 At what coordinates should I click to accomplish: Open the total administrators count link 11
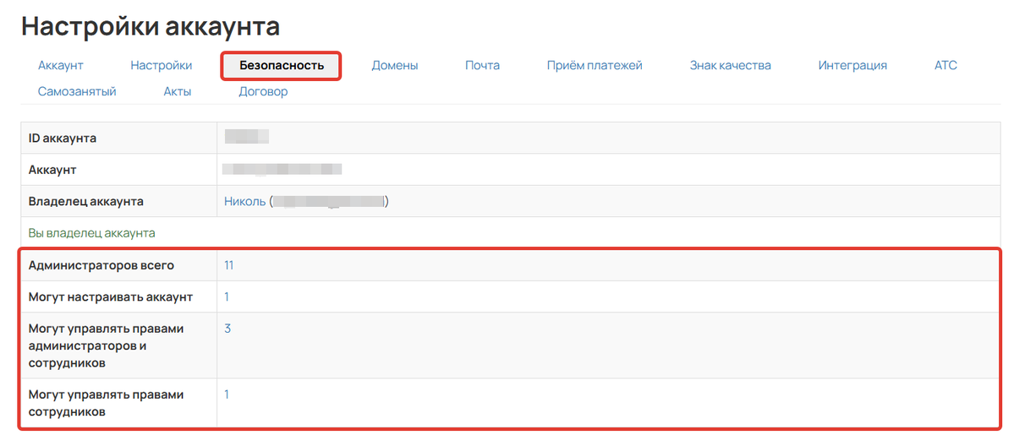[x=228, y=265]
